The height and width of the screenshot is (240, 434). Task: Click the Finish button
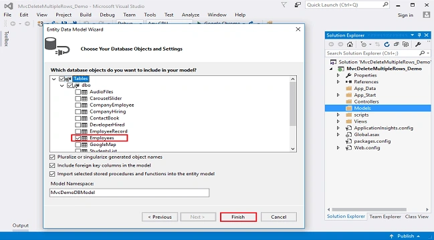tap(238, 217)
